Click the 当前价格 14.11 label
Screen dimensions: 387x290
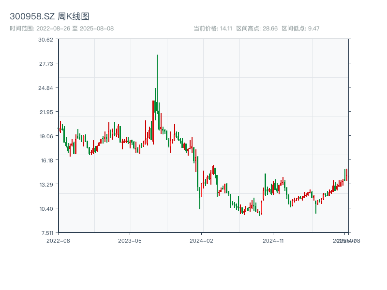(x=213, y=29)
